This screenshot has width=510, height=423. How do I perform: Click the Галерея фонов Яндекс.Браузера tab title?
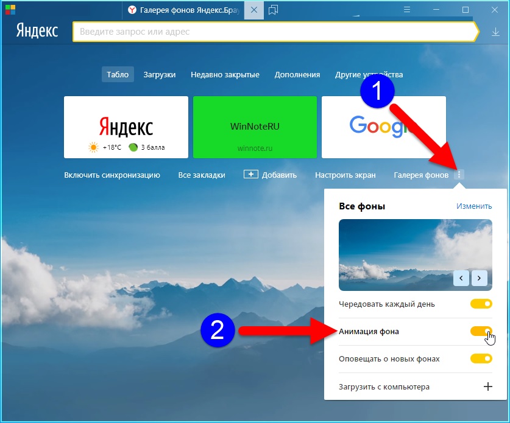pos(189,10)
